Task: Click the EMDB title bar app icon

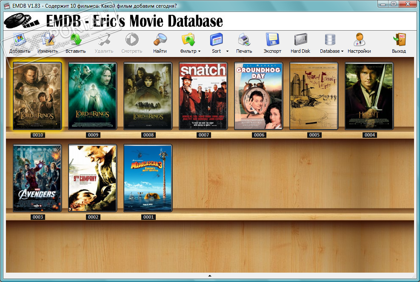Action: click(7, 6)
